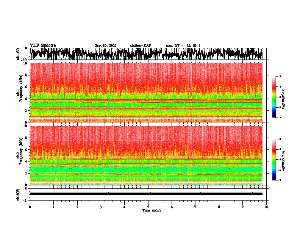Click the time axis tick label '1'
Image resolution: width=300 pixels, height=232 pixels.
point(53,207)
